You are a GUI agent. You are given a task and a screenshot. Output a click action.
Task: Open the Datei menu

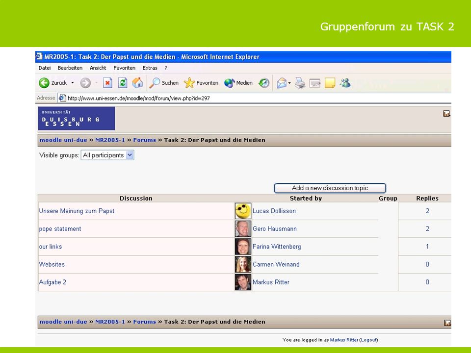point(45,68)
